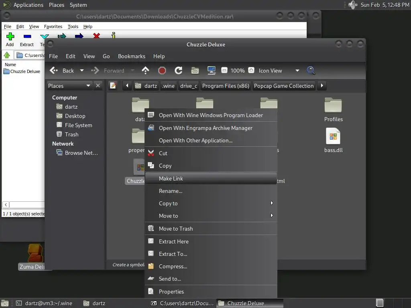The height and width of the screenshot is (308, 411).
Task: Click the Reload icon in file manager toolbar
Action: (x=179, y=71)
